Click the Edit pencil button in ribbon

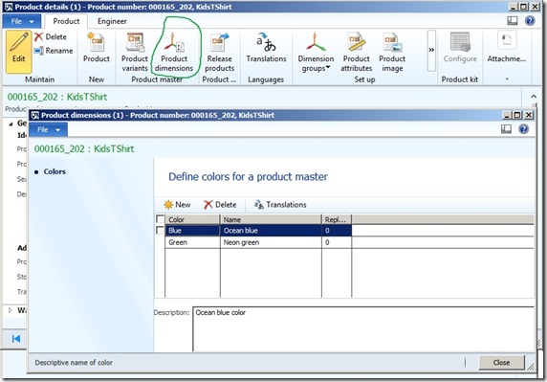pyautogui.click(x=19, y=52)
